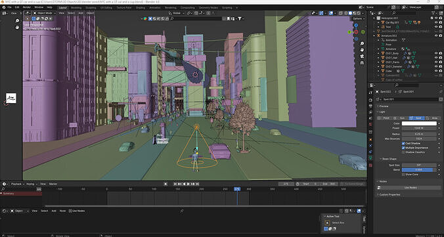Adjust the Blend slider
Image resolution: width=444 pixels, height=237 pixels.
coord(419,169)
